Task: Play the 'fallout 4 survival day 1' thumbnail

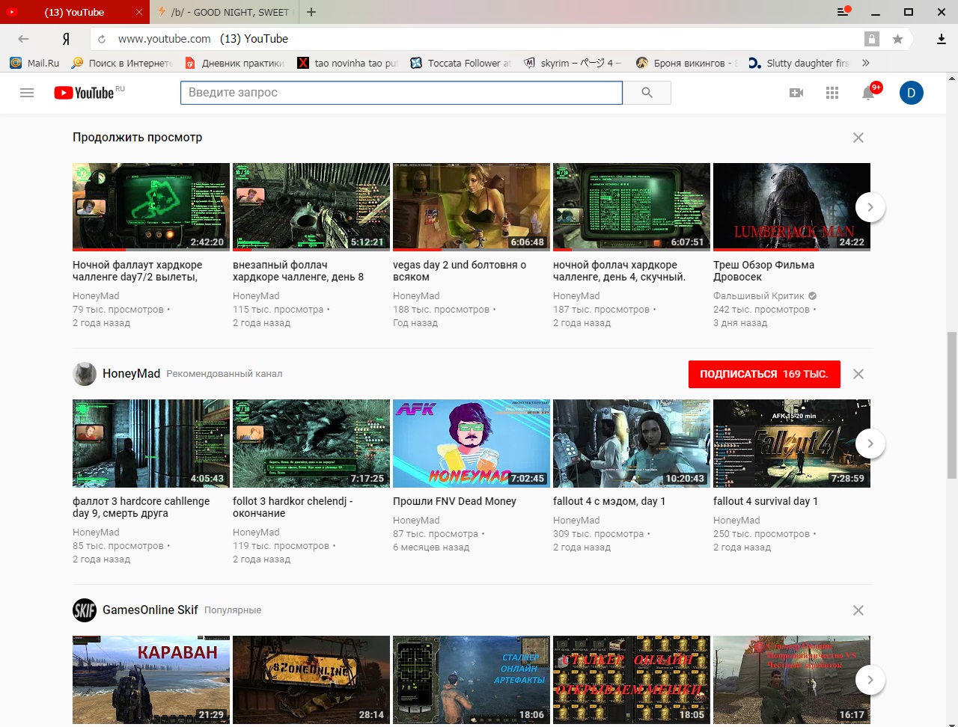Action: [x=791, y=443]
